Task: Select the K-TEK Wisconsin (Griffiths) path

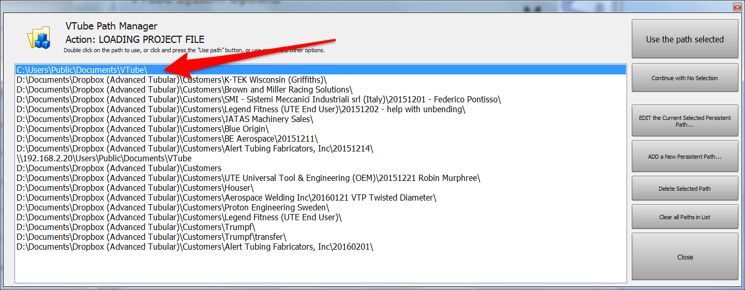Action: tap(171, 80)
